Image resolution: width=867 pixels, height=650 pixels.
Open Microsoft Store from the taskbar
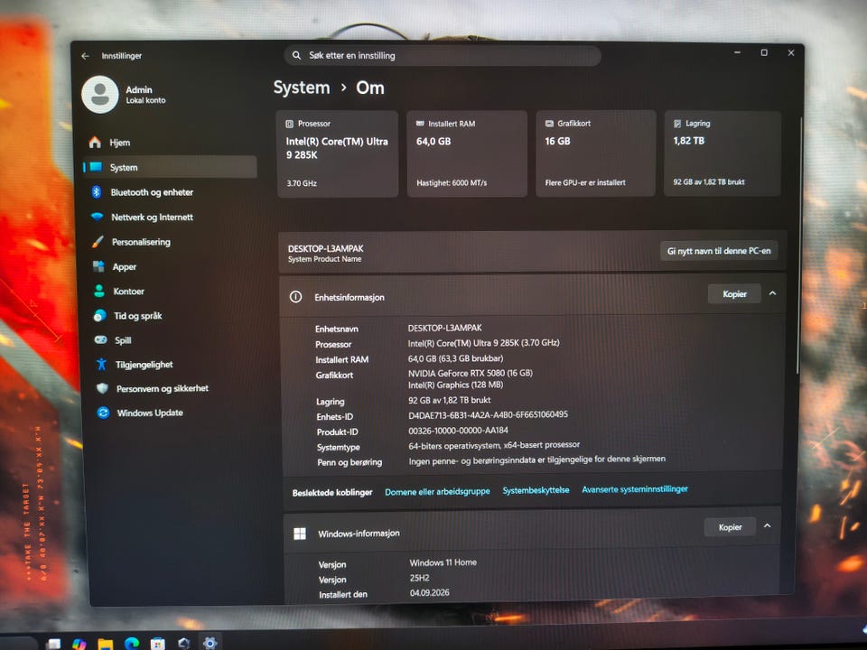pyautogui.click(x=157, y=644)
